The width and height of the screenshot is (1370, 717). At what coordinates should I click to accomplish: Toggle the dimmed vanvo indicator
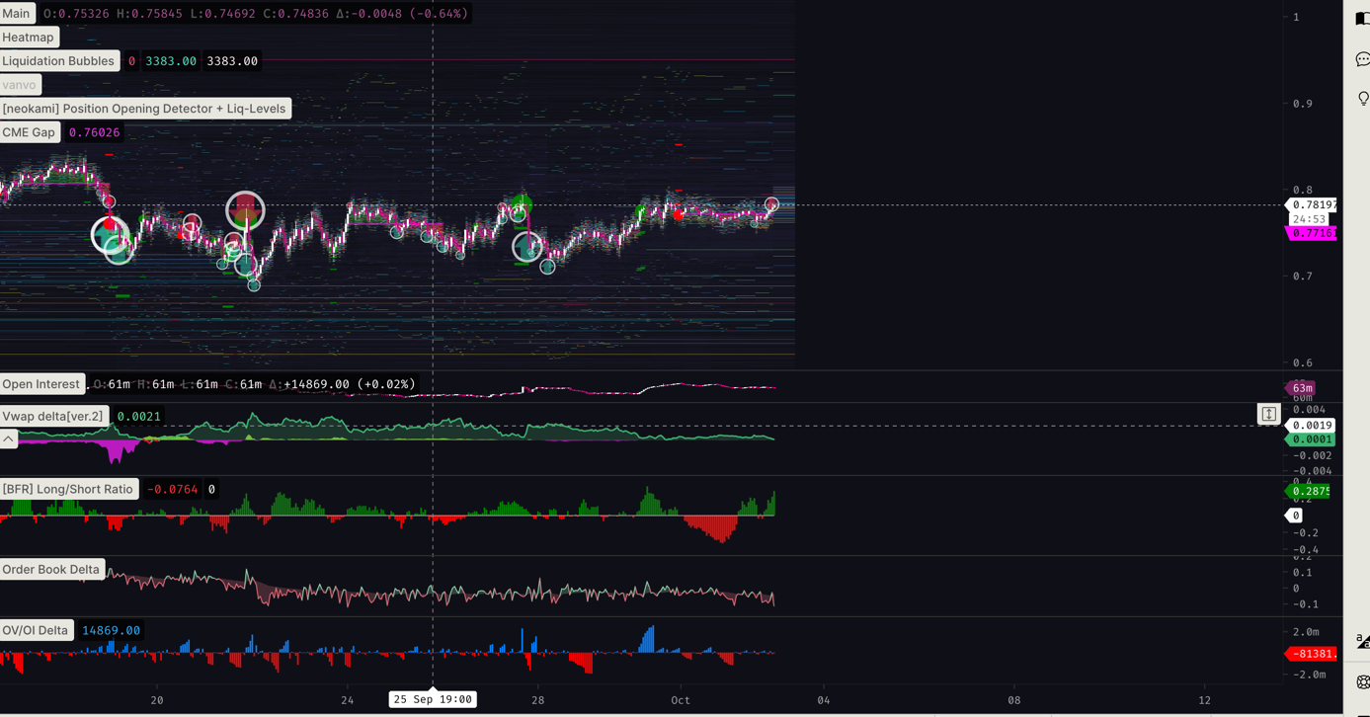20,85
